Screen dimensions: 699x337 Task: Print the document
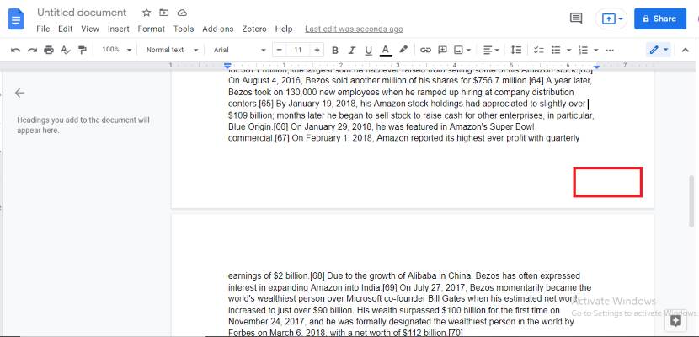[x=49, y=50]
